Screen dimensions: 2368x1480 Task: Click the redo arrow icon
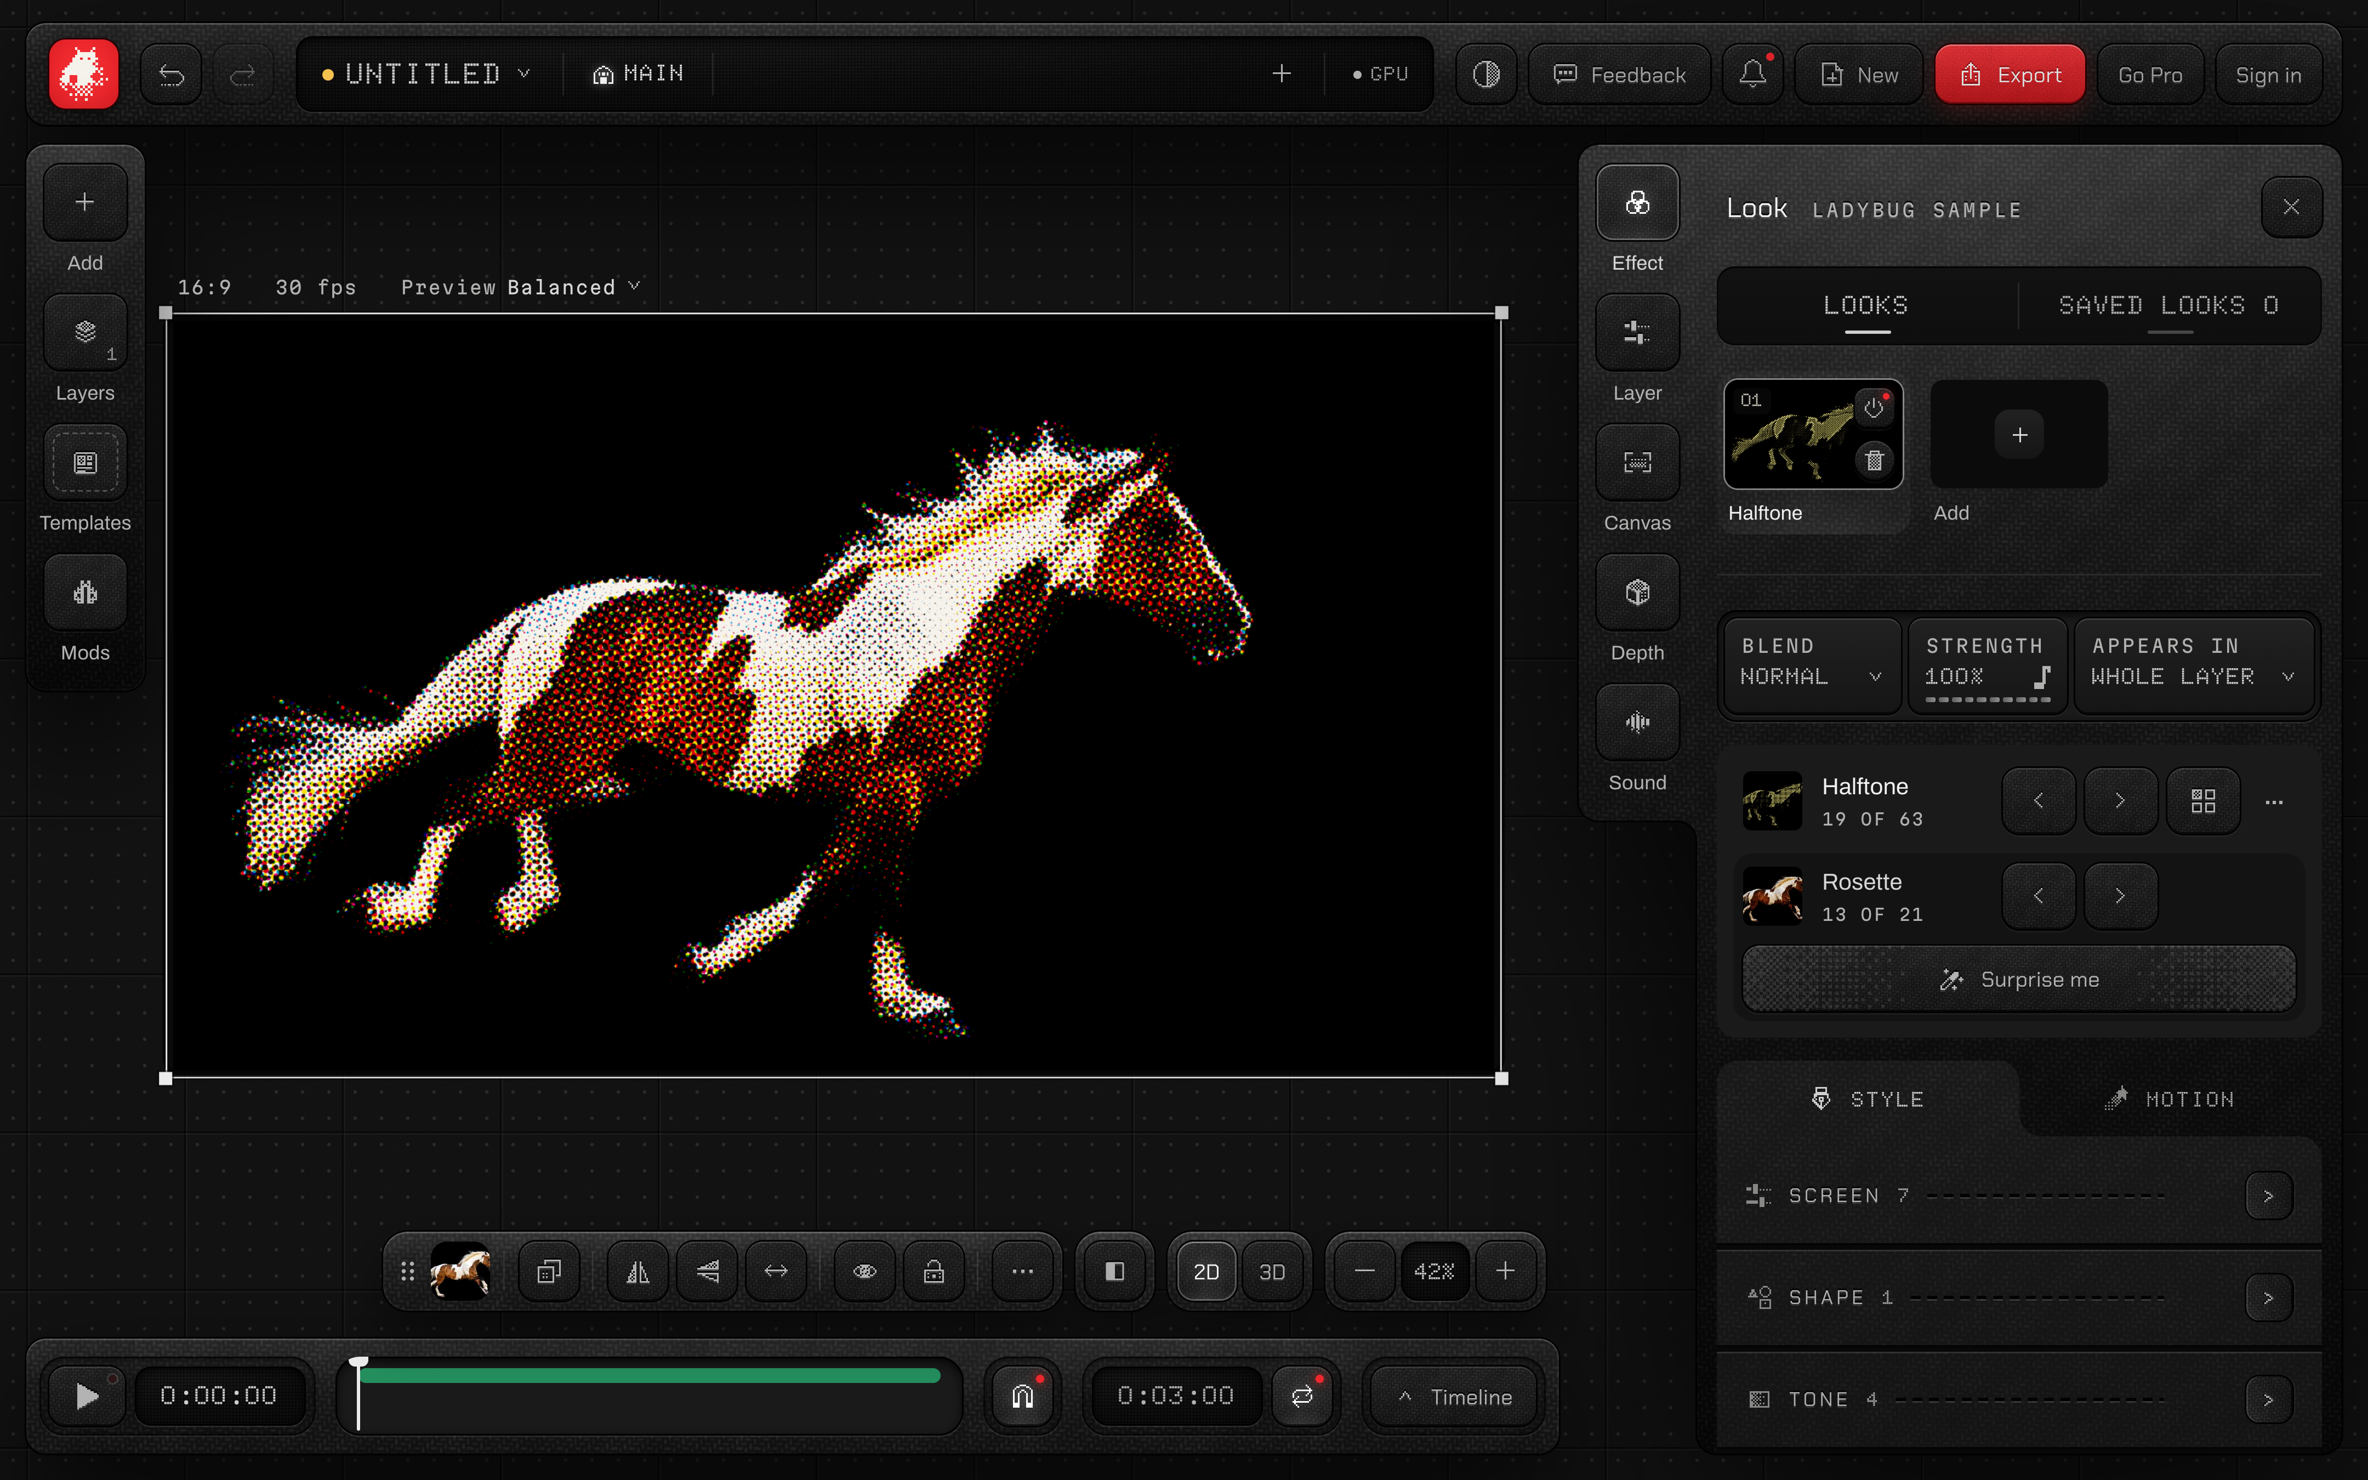tap(243, 75)
